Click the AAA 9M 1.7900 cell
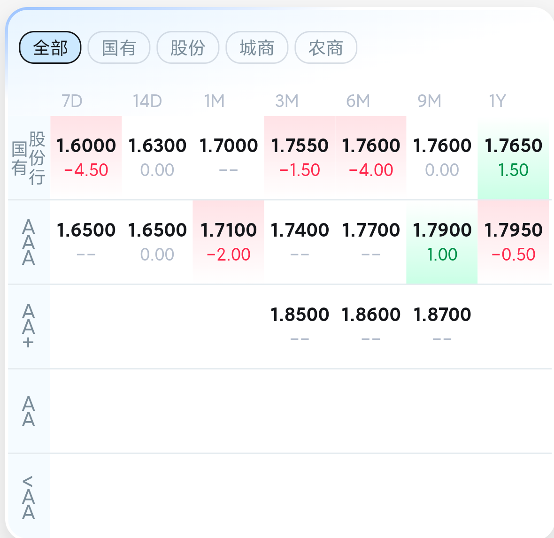The width and height of the screenshot is (554, 538). click(442, 242)
